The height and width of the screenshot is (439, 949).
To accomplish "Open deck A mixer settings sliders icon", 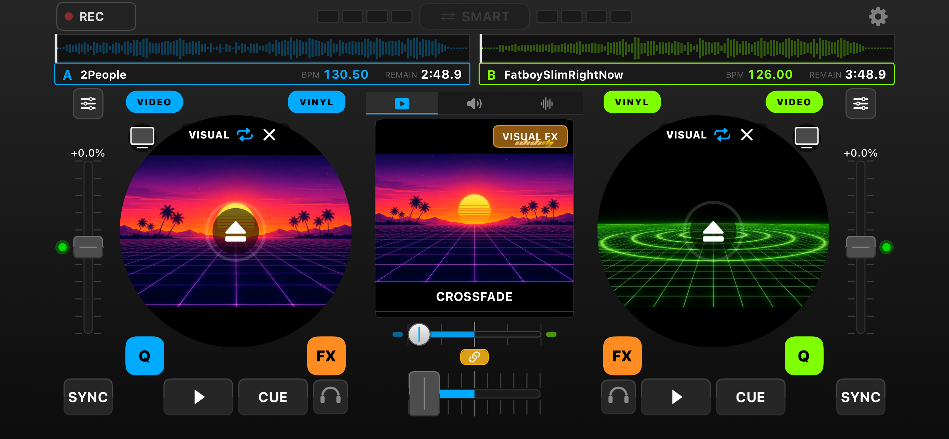I will click(x=88, y=104).
